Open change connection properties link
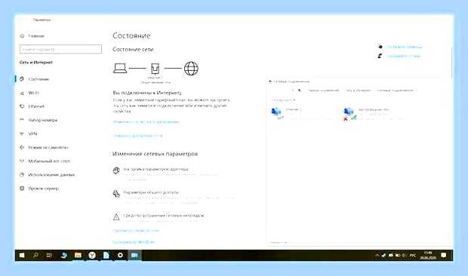This screenshot has width=468, height=276. [146, 122]
